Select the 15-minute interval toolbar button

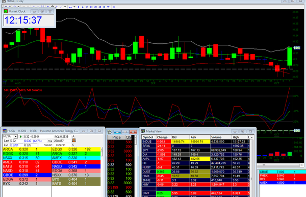coord(91,7)
